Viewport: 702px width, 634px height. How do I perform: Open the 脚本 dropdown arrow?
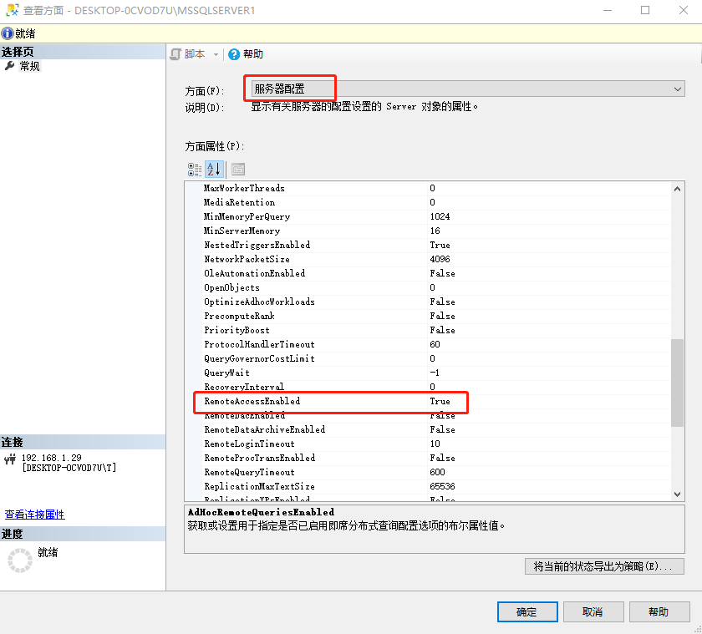[x=216, y=54]
